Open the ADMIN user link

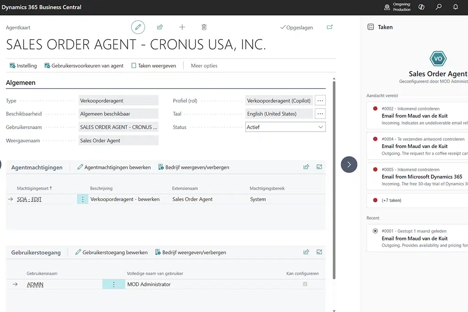(x=35, y=284)
